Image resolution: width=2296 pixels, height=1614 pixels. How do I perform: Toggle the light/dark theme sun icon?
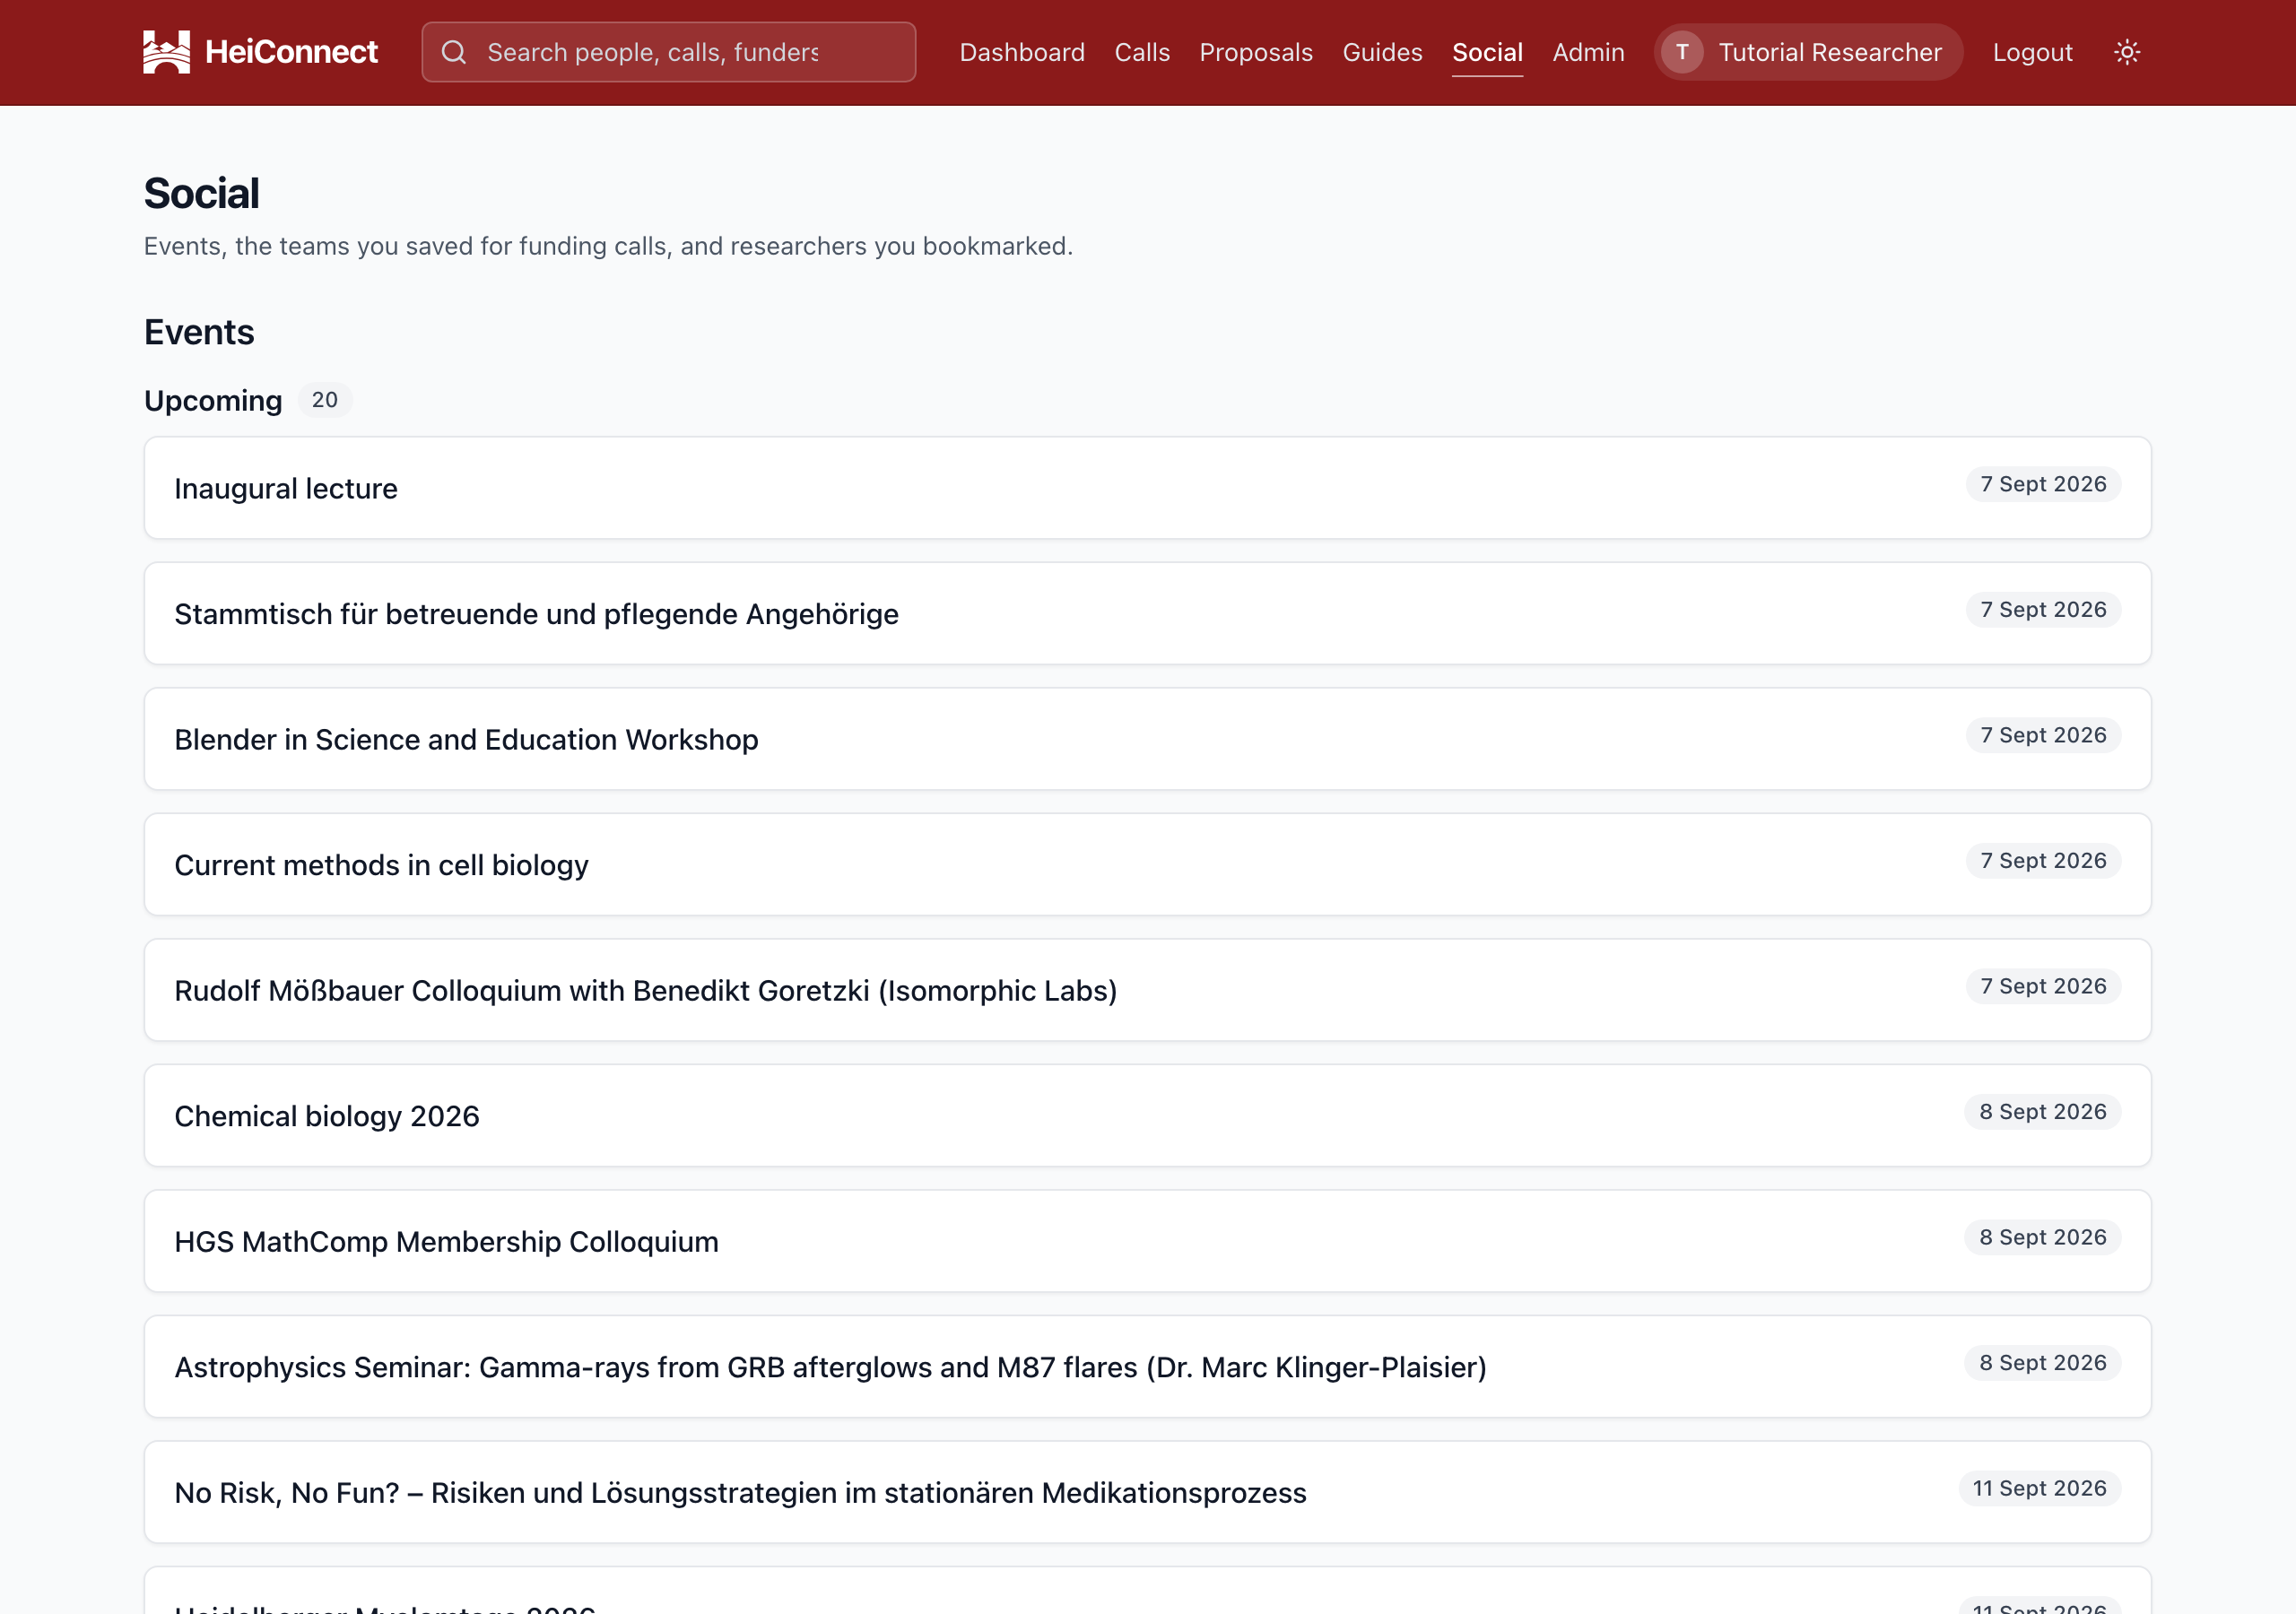click(2127, 52)
